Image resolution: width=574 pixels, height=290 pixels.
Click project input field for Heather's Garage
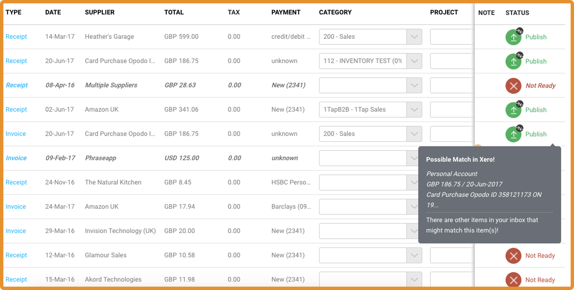(451, 37)
